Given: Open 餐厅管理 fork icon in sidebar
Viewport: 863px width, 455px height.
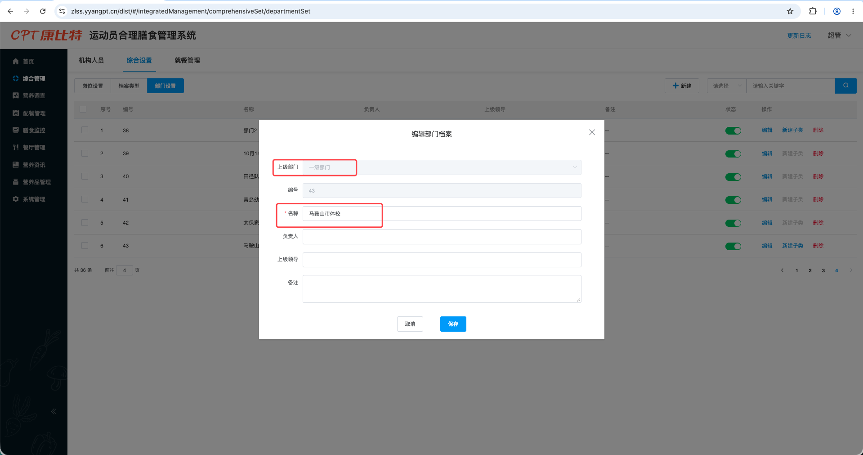Looking at the screenshot, I should click(16, 147).
